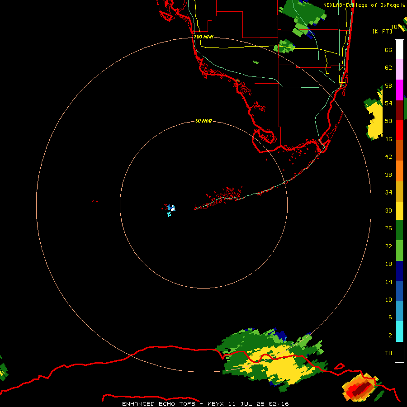Click the medium blue legend band
407x407 pixels.
coord(399,291)
